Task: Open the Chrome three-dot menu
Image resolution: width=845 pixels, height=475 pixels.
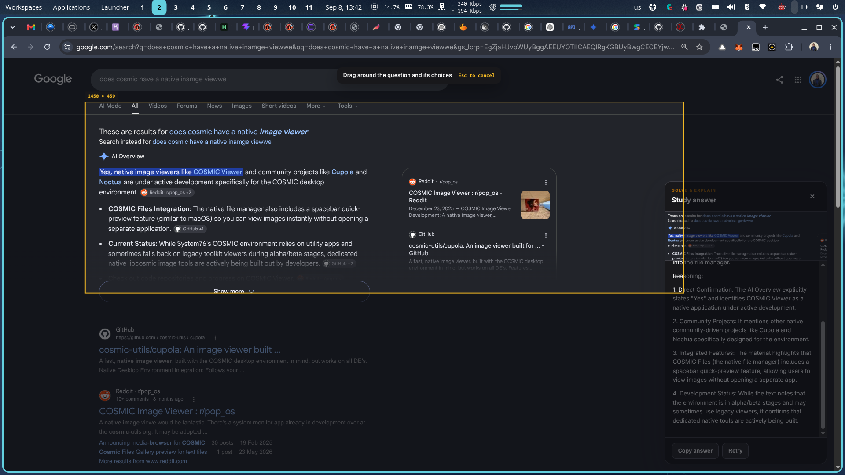Action: [x=830, y=47]
